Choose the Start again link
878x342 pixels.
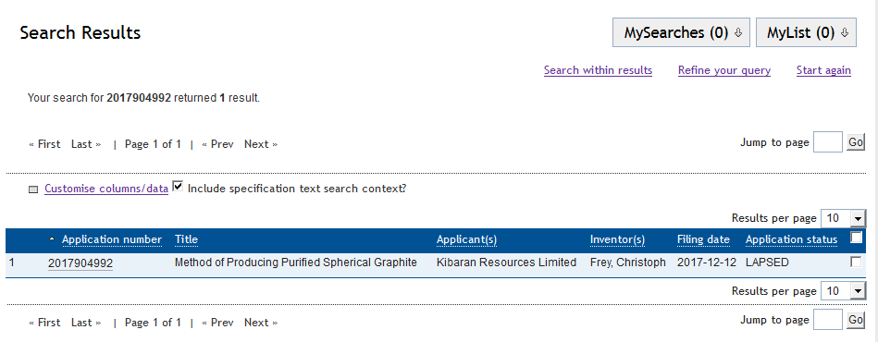pos(823,70)
